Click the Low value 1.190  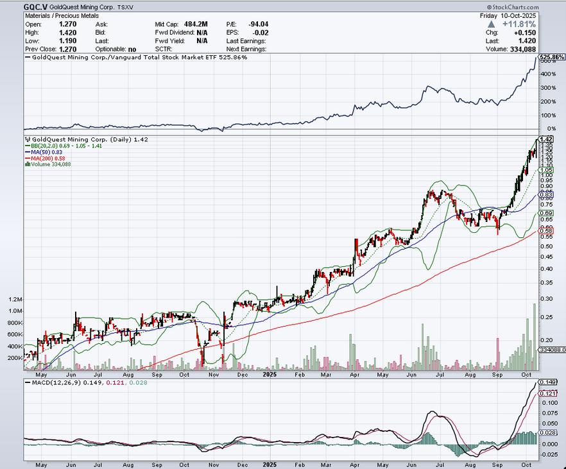[67, 41]
